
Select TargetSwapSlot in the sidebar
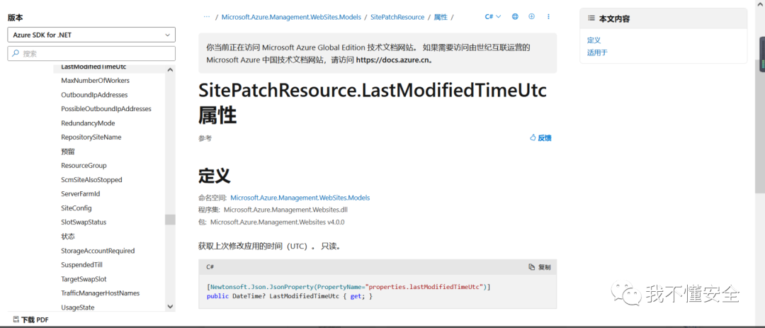click(x=84, y=279)
